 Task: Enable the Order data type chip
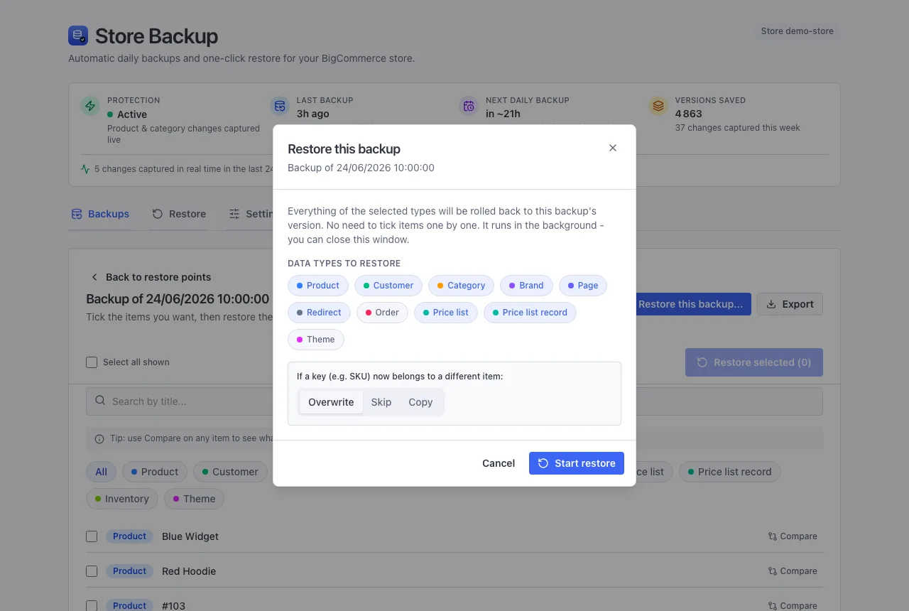(x=382, y=313)
